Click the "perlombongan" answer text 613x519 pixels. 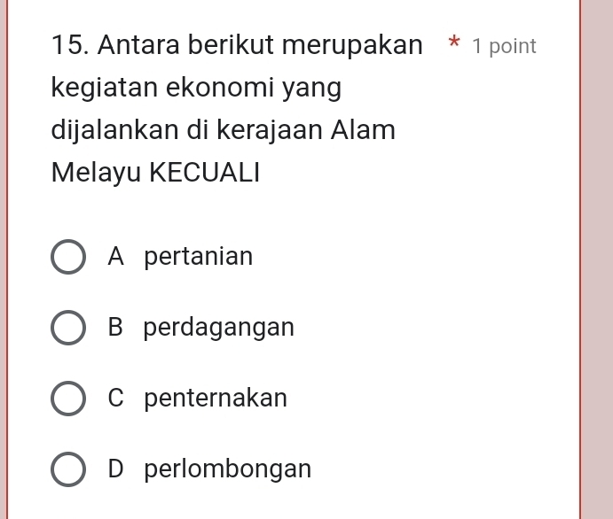[x=227, y=469]
